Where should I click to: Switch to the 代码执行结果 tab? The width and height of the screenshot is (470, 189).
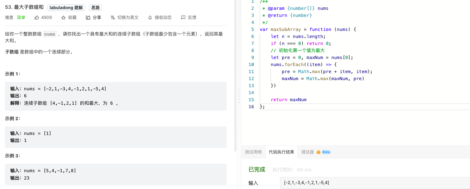click(x=282, y=152)
